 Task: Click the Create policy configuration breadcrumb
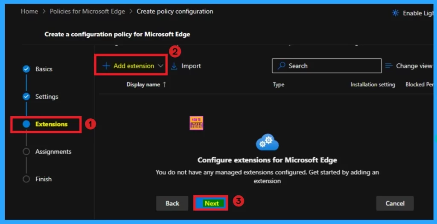[x=175, y=12]
